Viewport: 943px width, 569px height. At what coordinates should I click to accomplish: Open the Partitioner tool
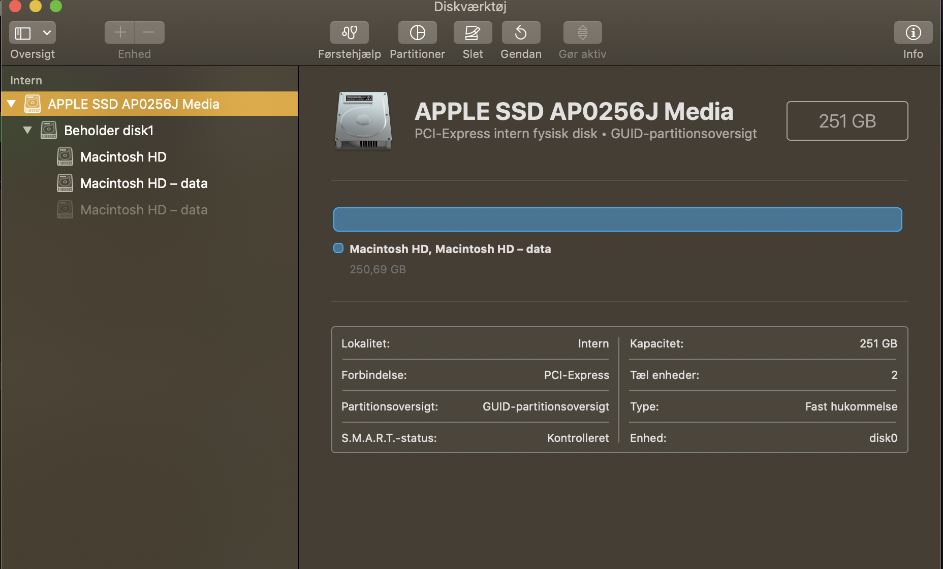[418, 33]
